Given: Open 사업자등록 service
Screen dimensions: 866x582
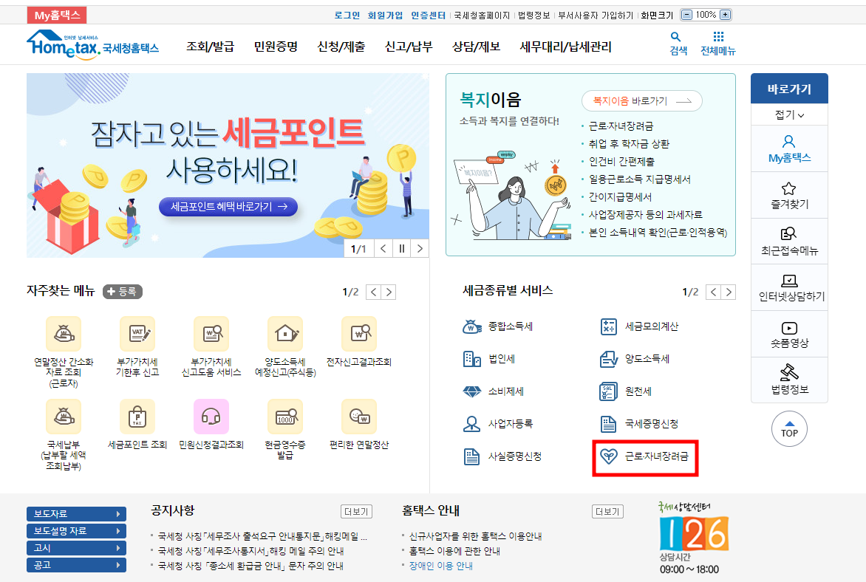Looking at the screenshot, I should click(497, 424).
